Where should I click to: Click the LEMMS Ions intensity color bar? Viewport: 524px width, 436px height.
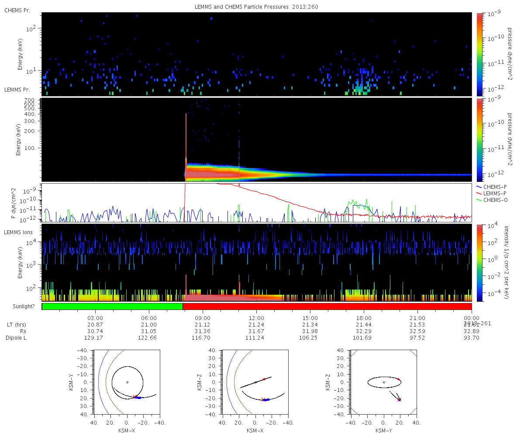[479, 262]
